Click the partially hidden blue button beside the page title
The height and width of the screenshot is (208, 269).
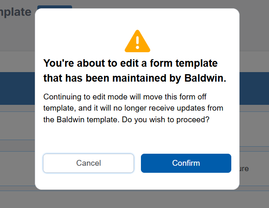tap(54, 7)
